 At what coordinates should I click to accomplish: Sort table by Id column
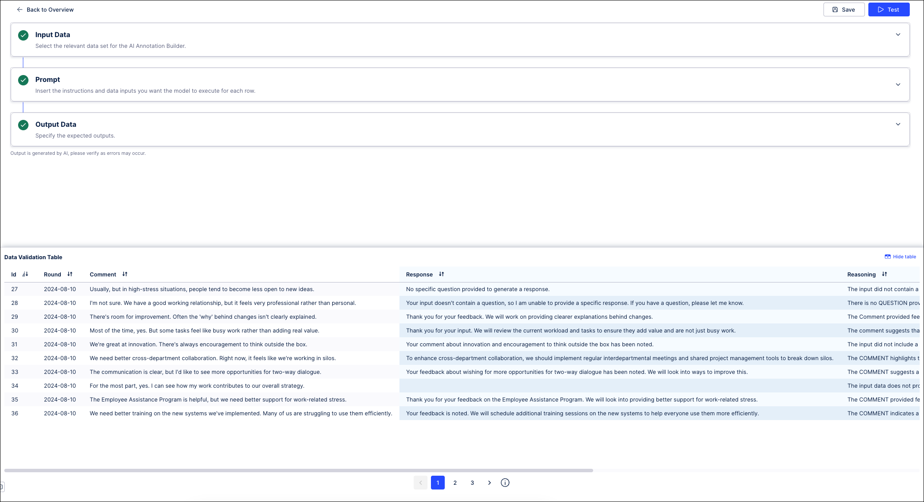(25, 274)
